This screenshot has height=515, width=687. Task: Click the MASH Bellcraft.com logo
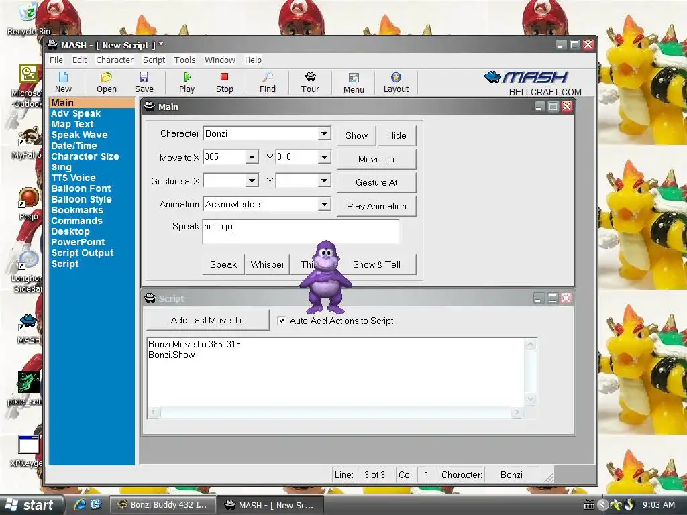[x=533, y=83]
